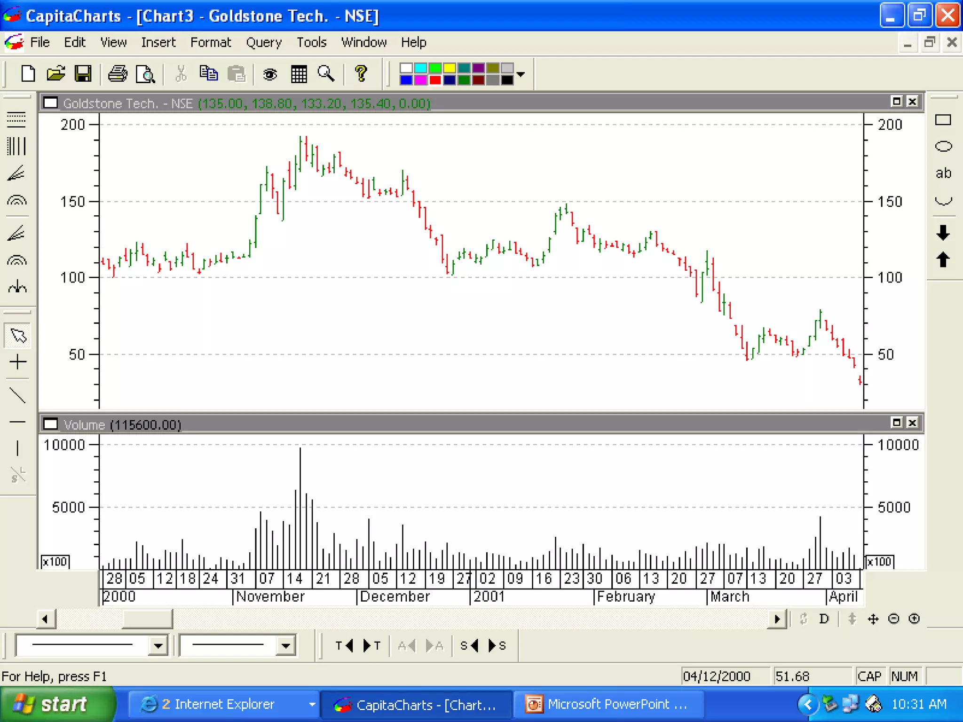Viewport: 963px width, 722px height.
Task: Insert a down arrow marker
Action: click(943, 232)
